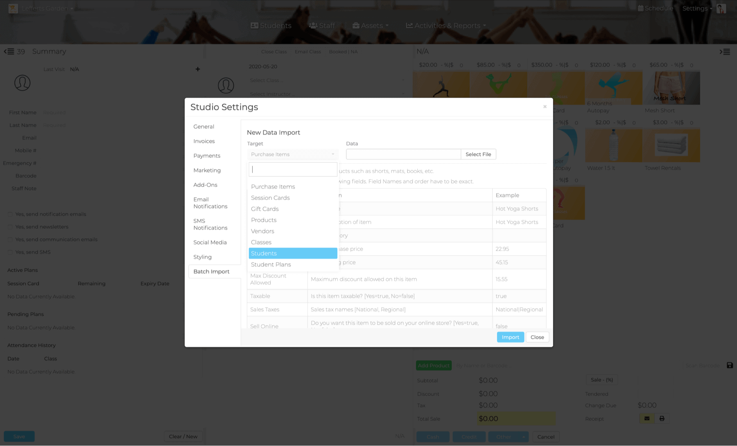Screen dimensions: 737x446
Task: Toggle Yes, send SMS checkbox
Action: [x=10, y=252]
